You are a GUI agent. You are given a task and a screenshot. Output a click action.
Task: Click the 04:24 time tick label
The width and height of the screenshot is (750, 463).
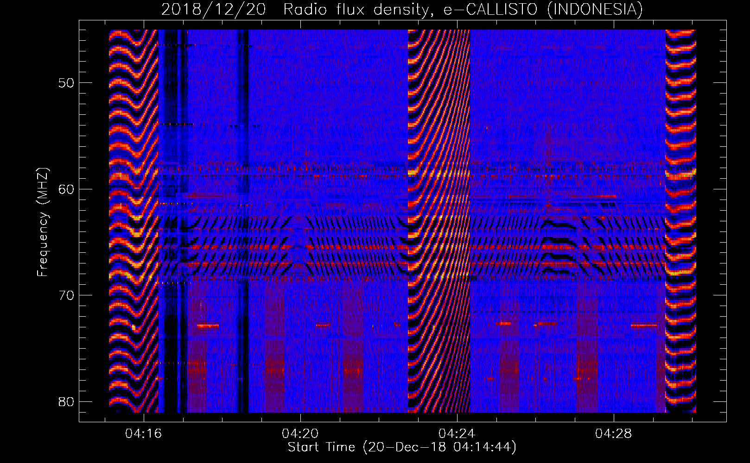click(457, 434)
